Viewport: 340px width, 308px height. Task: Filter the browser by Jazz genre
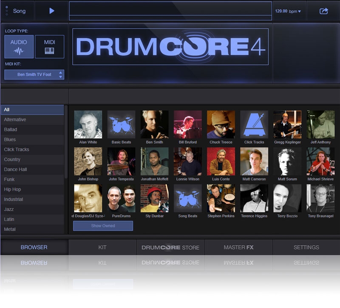pos(9,209)
